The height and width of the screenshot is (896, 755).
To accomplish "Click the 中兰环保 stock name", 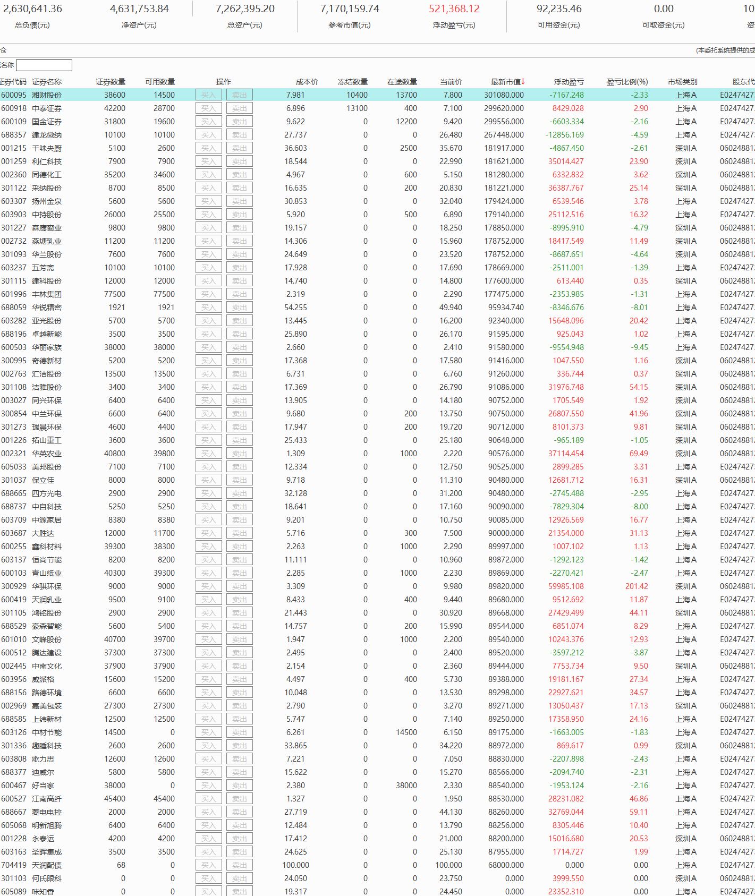I will click(x=47, y=414).
